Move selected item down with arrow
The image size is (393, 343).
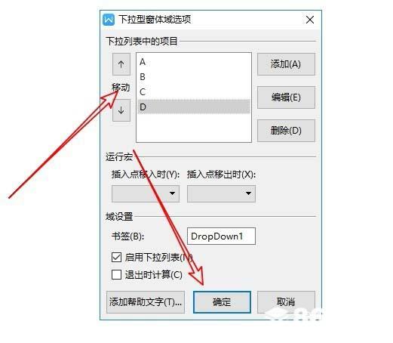click(121, 110)
